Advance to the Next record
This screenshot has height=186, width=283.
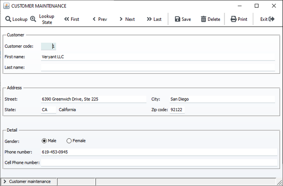[x=127, y=19]
